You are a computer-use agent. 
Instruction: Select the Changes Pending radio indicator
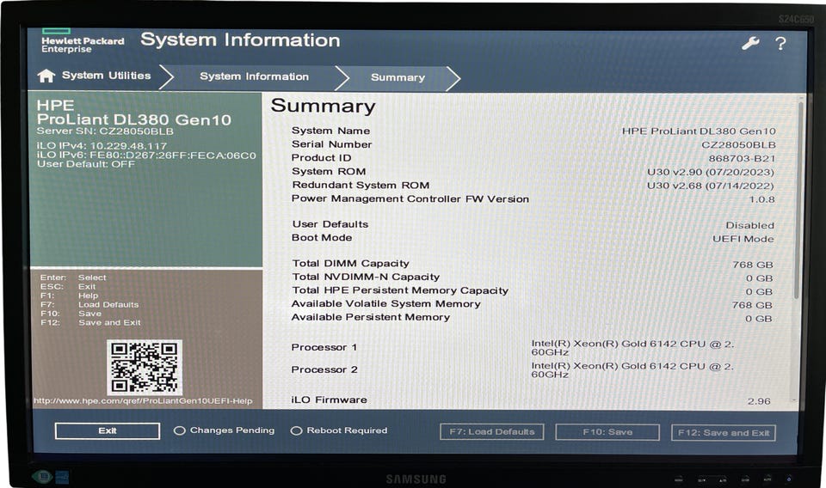pyautogui.click(x=180, y=430)
